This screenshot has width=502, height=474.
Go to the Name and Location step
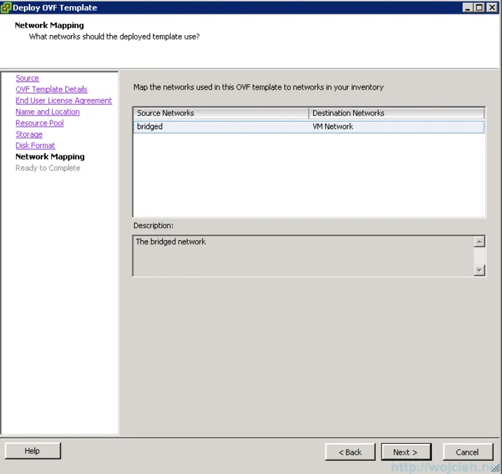tap(47, 112)
